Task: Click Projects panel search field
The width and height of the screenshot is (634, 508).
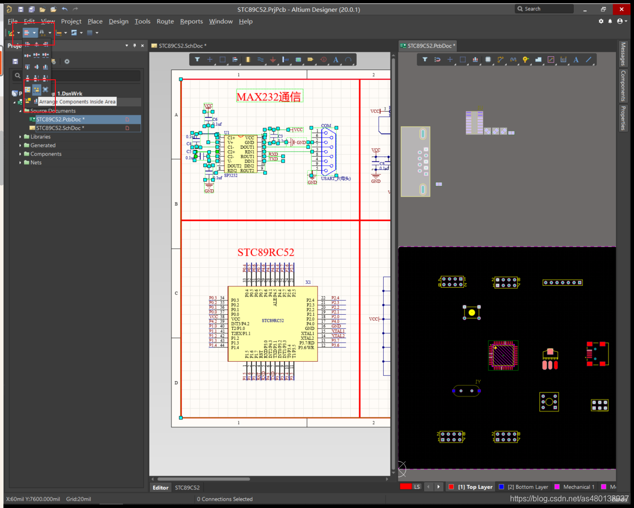Action: pyautogui.click(x=77, y=76)
